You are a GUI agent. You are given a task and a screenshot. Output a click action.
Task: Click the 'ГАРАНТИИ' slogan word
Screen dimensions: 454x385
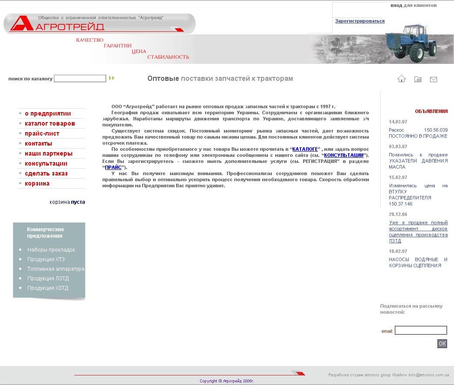pos(117,46)
